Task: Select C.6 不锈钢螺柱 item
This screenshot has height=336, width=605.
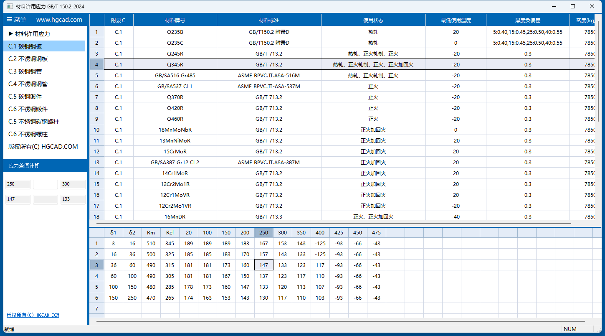Action: 28,134
